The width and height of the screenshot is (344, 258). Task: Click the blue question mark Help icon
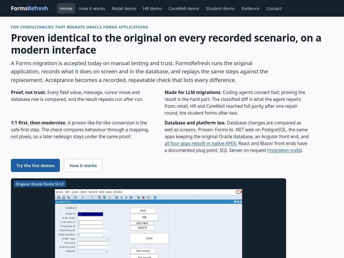point(155,197)
